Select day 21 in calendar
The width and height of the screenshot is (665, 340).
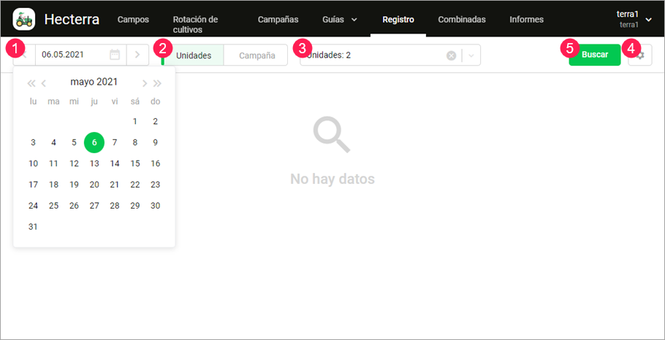115,185
